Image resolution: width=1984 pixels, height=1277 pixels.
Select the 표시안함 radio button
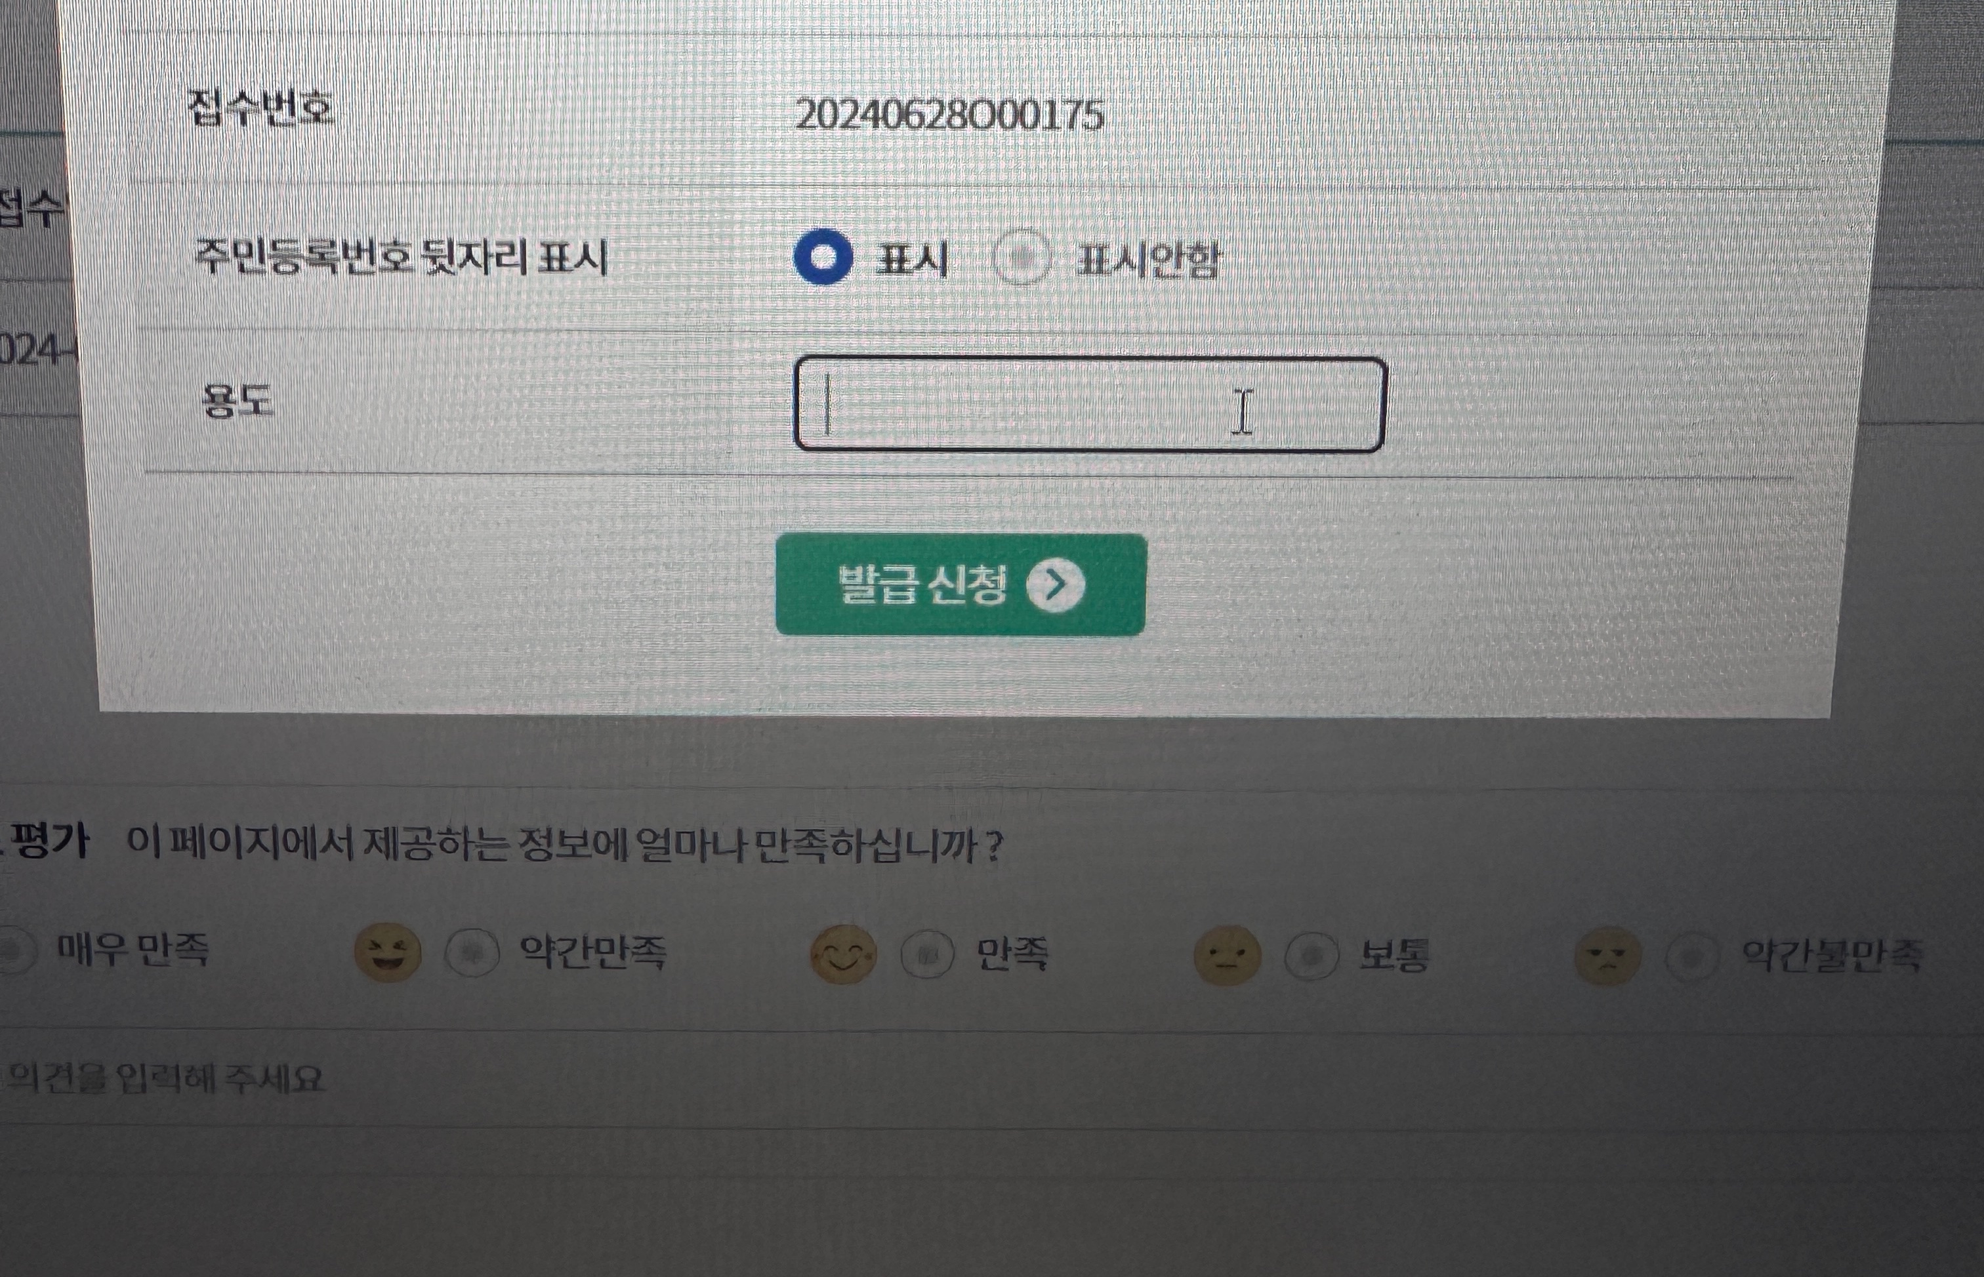[x=1023, y=257]
